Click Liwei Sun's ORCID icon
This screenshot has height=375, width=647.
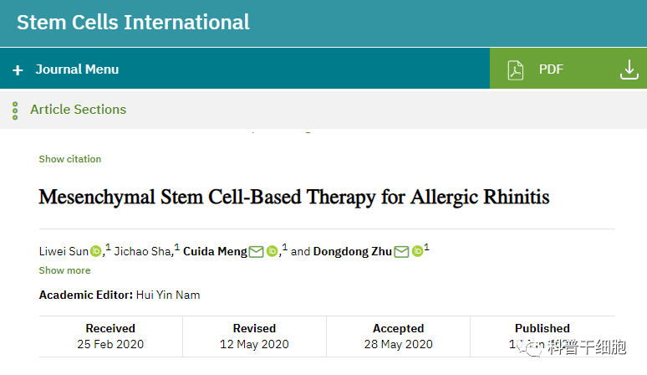click(96, 251)
